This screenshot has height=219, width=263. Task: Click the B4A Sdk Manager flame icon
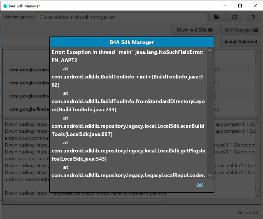5,6
